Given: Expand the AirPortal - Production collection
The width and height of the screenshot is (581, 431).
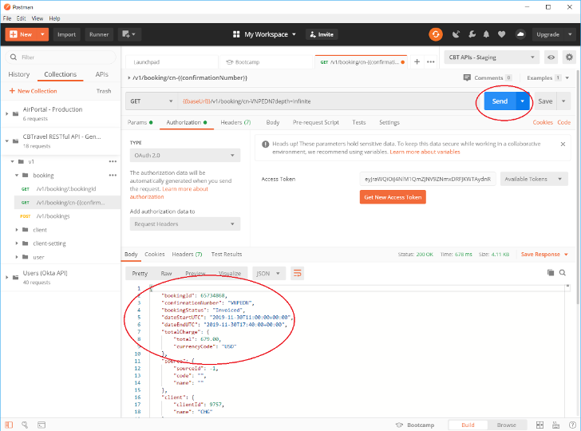Looking at the screenshot, I should (7, 114).
